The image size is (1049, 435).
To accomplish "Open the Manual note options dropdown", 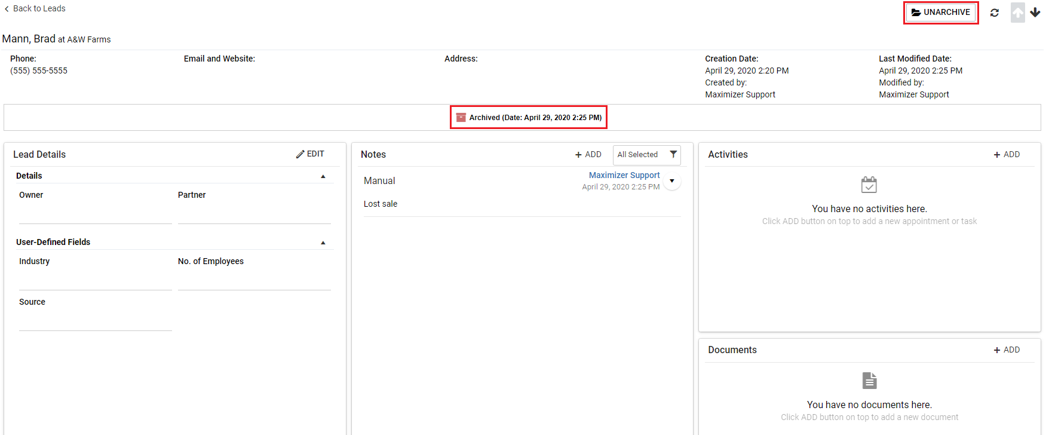I will 672,181.
